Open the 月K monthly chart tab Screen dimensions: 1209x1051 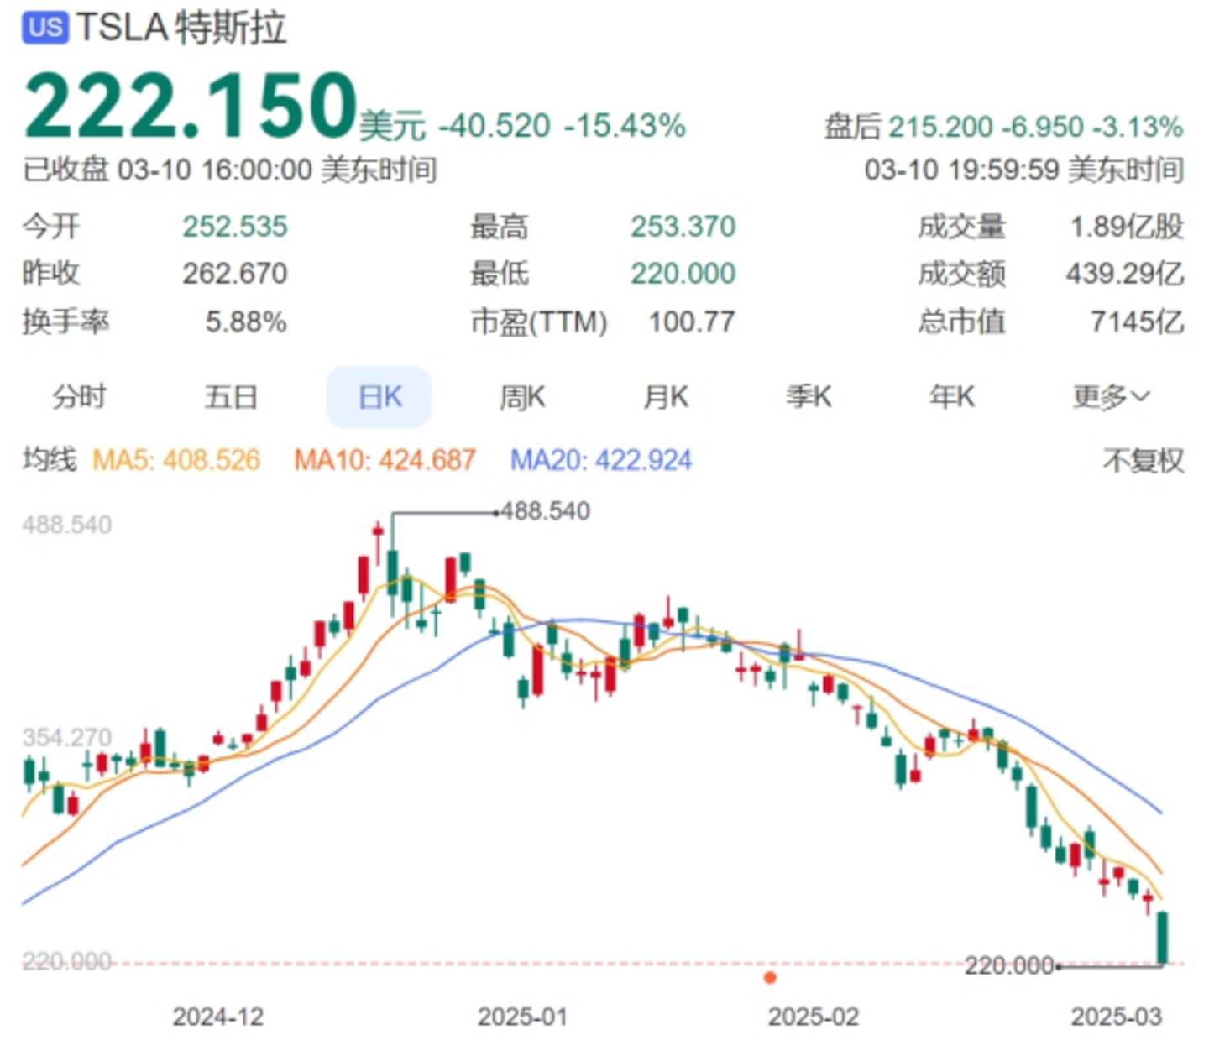666,397
